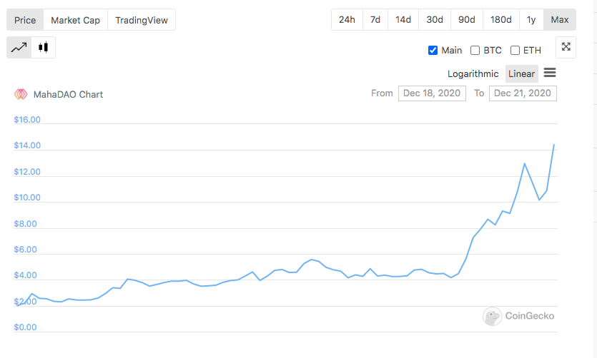Open the To date field
597x358 pixels.
(x=523, y=93)
